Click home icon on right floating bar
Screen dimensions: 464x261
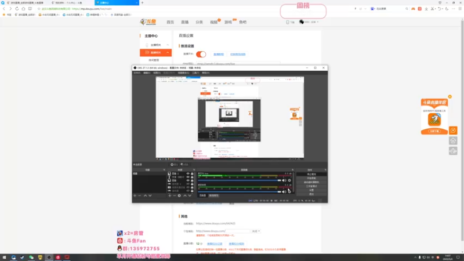point(453,140)
